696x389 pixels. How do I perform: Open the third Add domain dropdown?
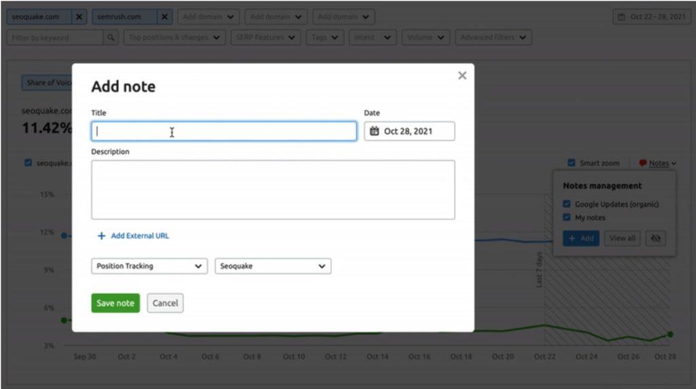click(343, 17)
